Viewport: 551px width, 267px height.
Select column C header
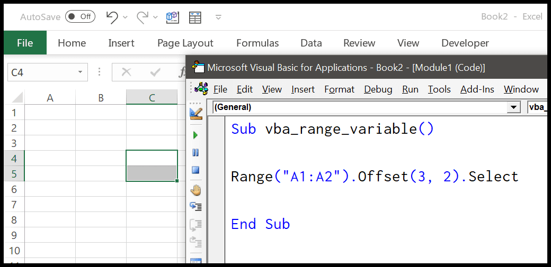click(152, 98)
